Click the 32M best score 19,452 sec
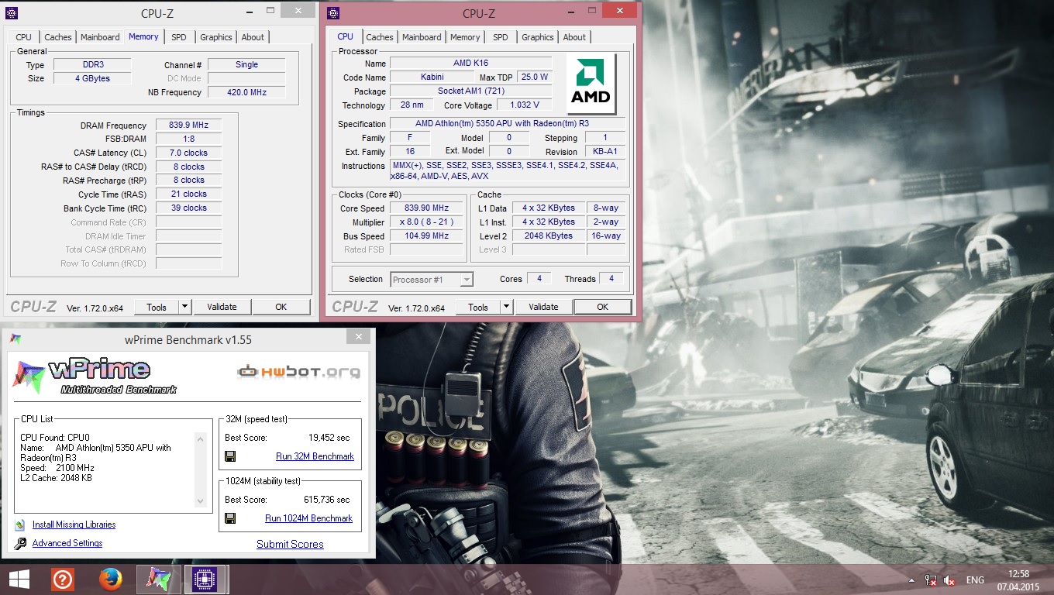The width and height of the screenshot is (1054, 595). pos(329,438)
